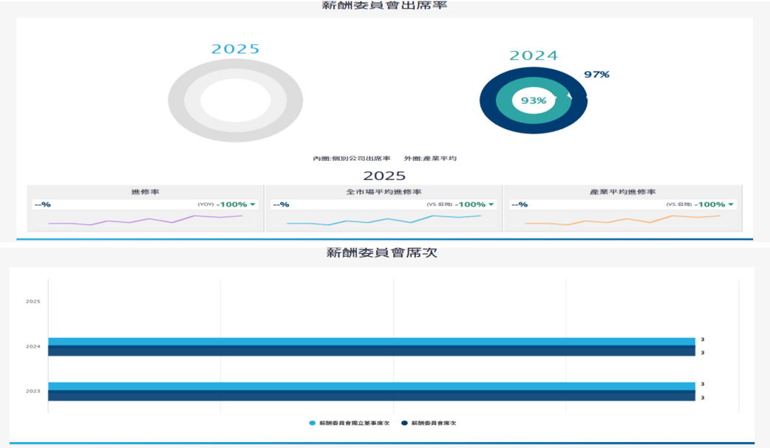Toggle the 薪酬委員會獨立董事席次 legend label
770x448 pixels.
(x=355, y=423)
